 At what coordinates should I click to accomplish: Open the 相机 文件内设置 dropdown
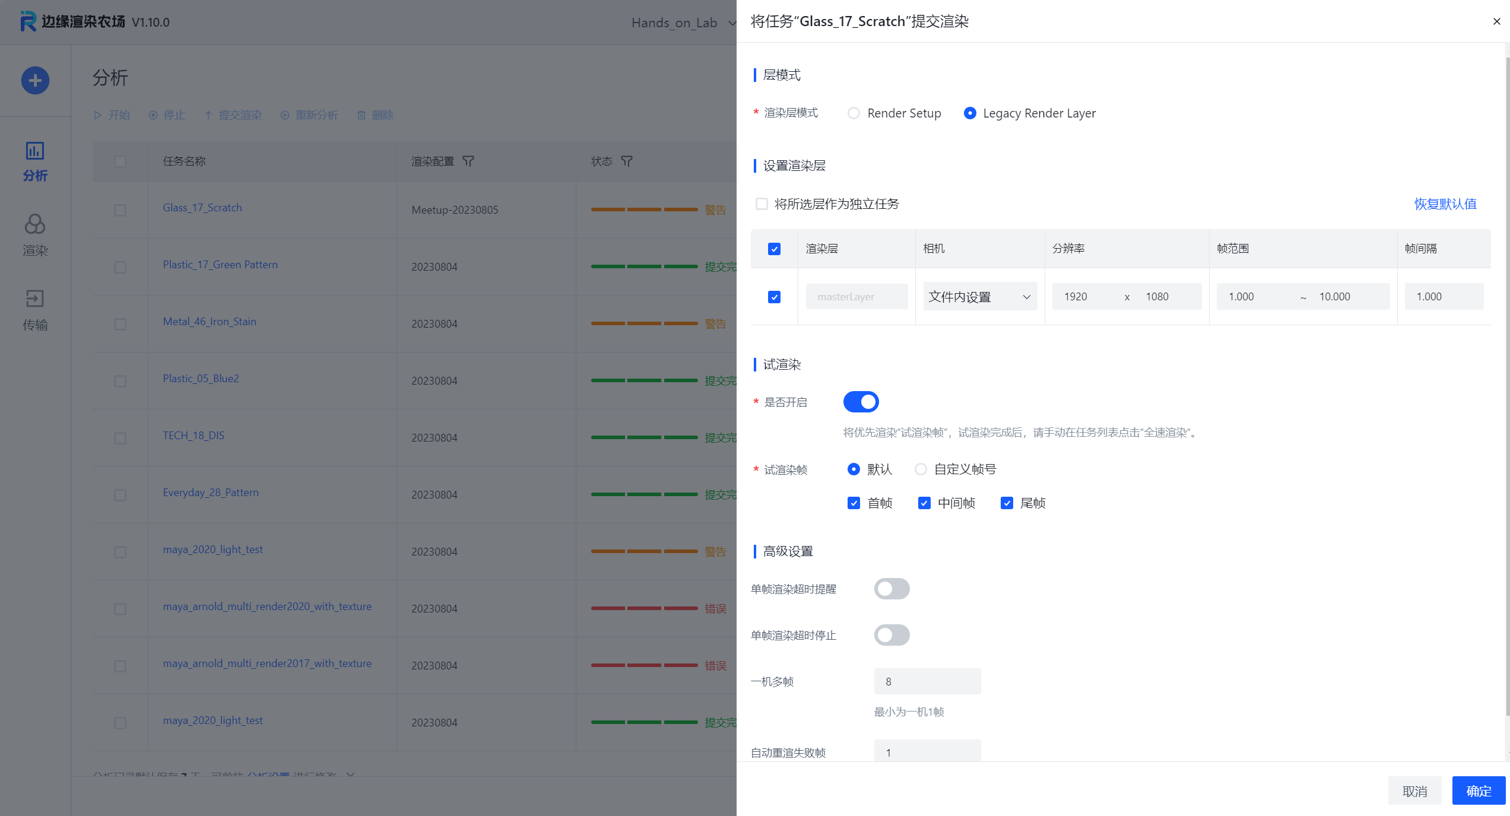979,297
